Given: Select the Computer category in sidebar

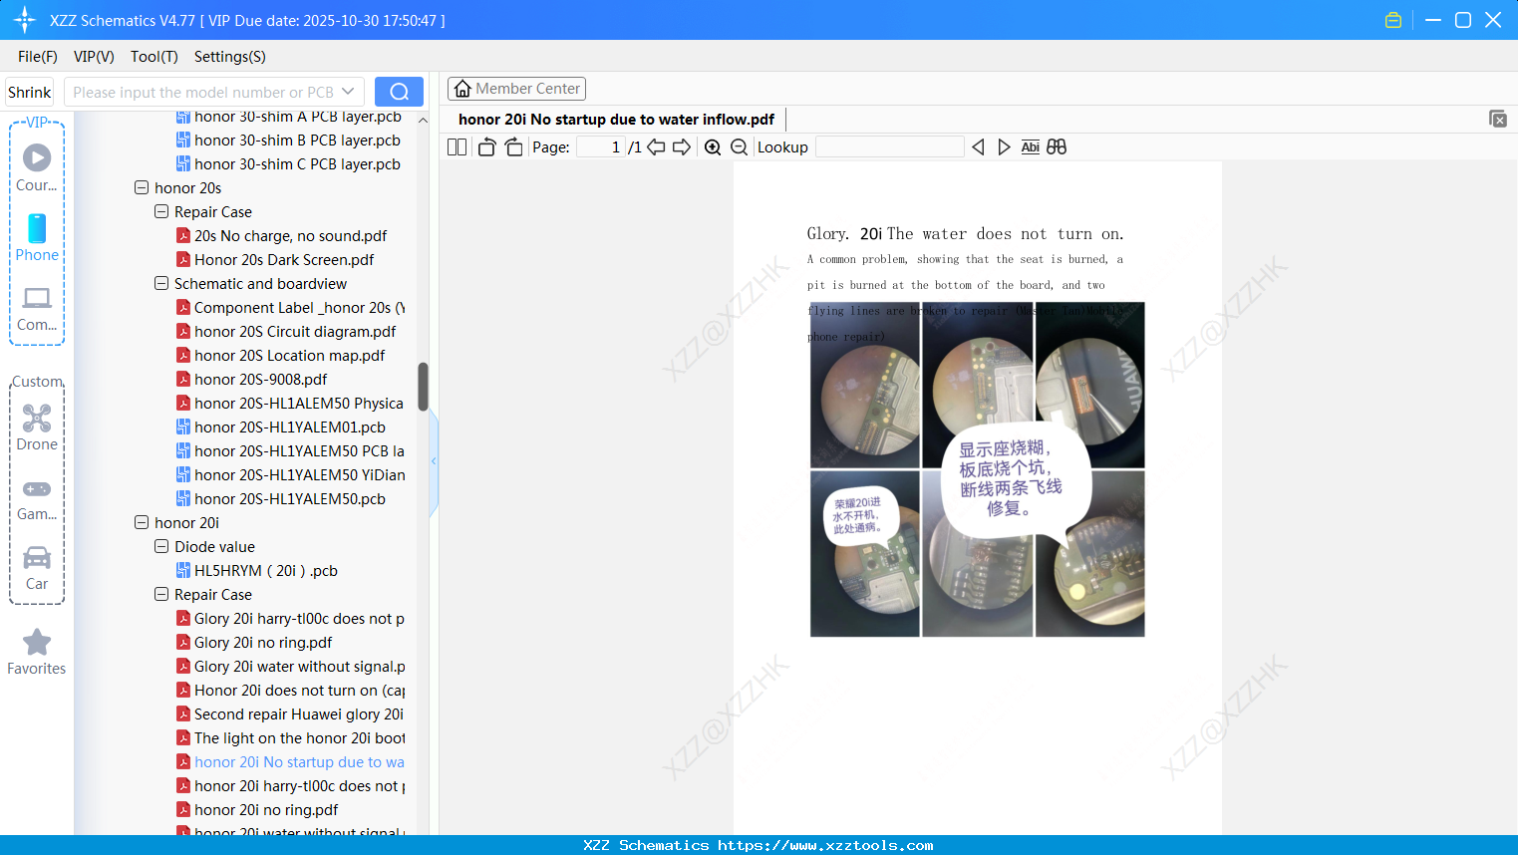Looking at the screenshot, I should (37, 308).
